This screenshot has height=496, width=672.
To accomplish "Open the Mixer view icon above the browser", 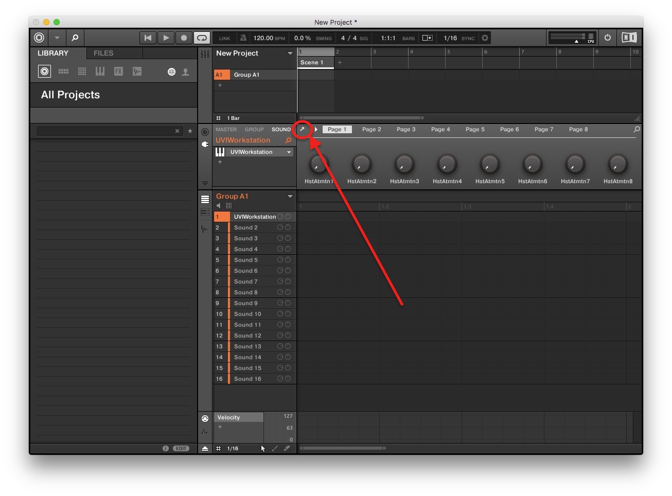I will click(x=205, y=54).
